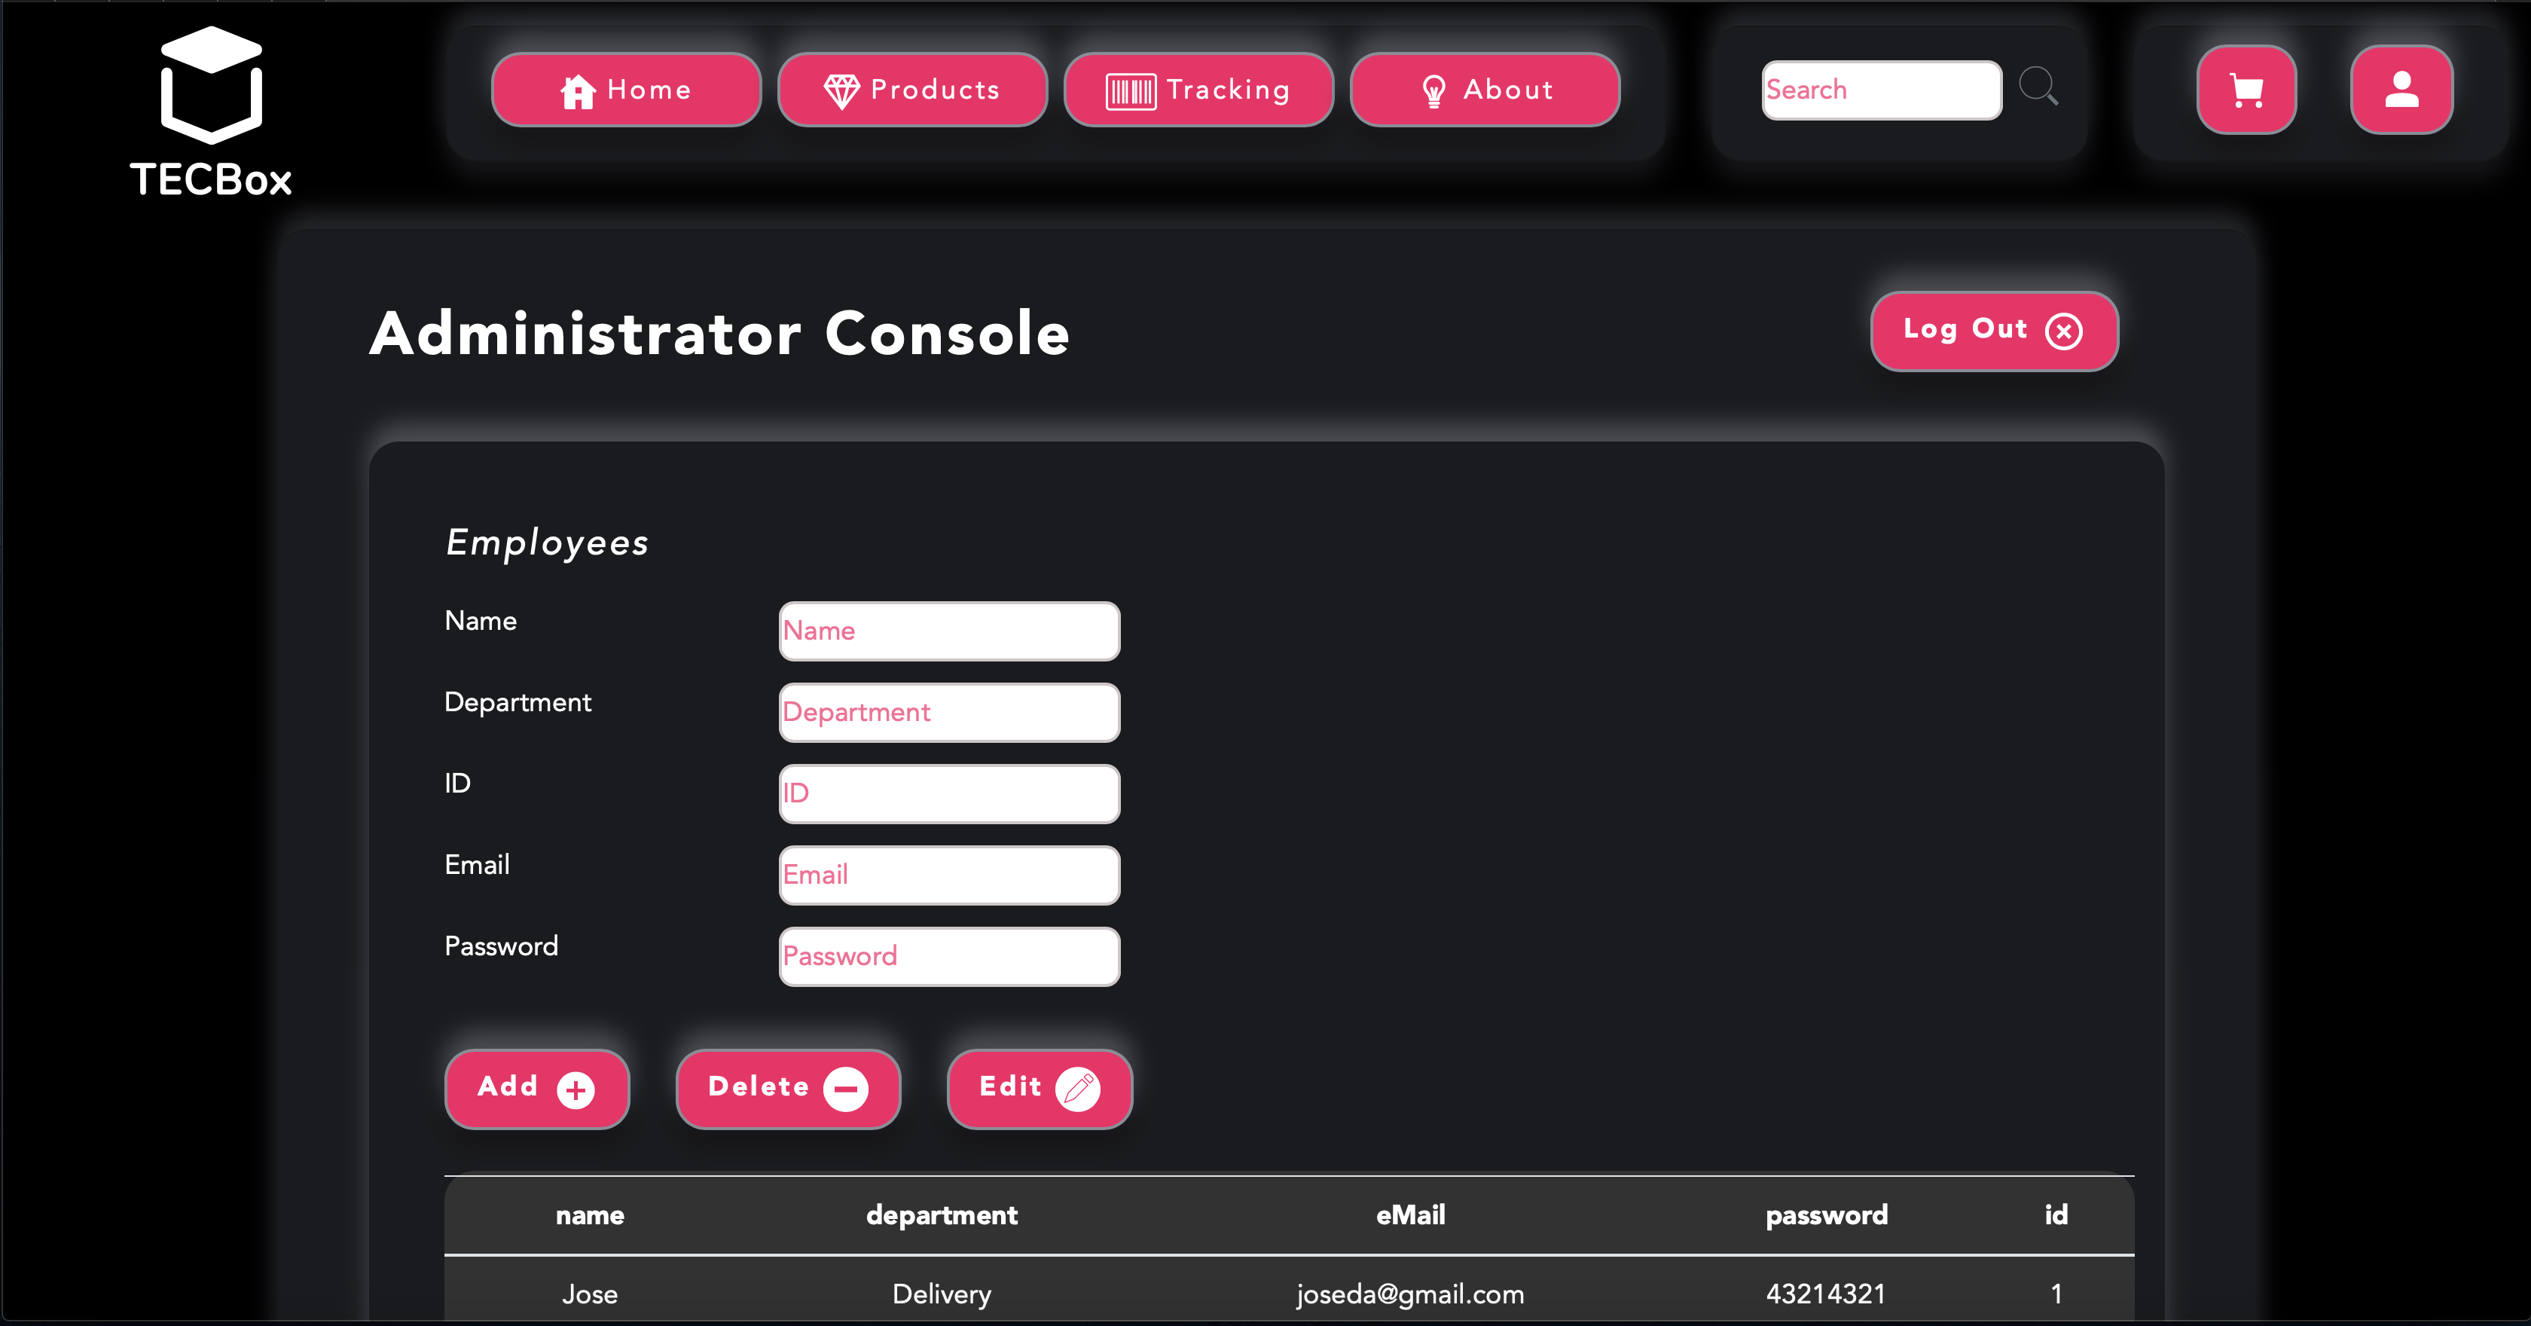The width and height of the screenshot is (2531, 1326).
Task: Select the Department input field
Action: point(949,713)
